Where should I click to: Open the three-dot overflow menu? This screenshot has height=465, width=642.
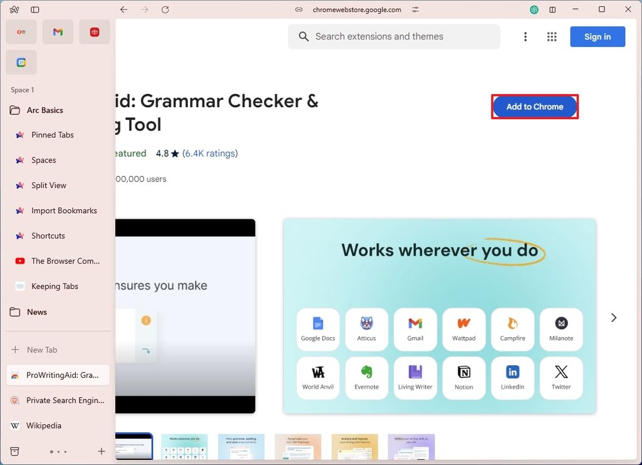click(x=525, y=37)
